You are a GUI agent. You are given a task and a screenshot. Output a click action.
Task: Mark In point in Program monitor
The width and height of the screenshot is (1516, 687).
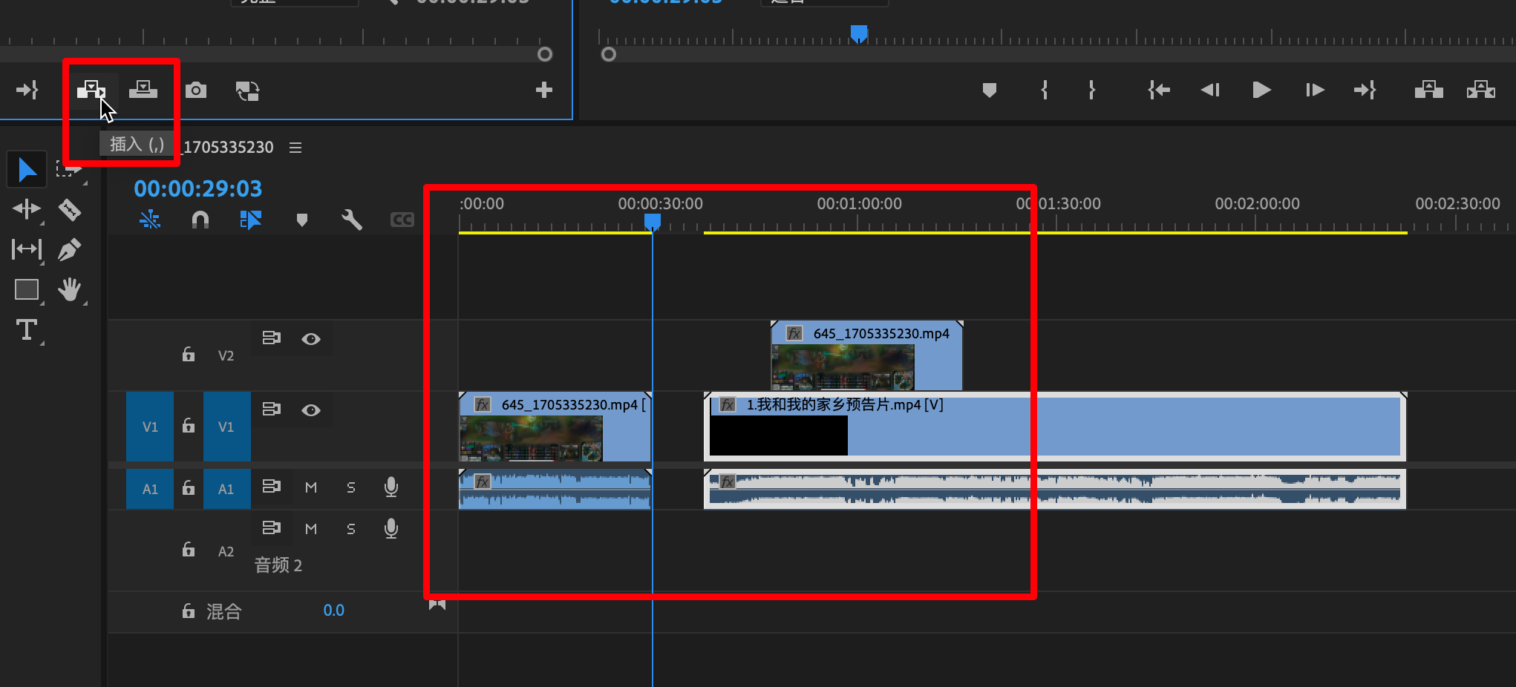[1045, 91]
